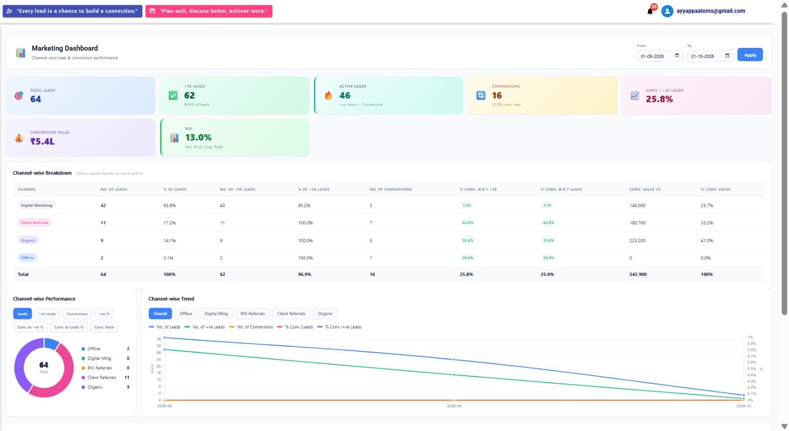Switch to Conversions performance tab

(77, 314)
